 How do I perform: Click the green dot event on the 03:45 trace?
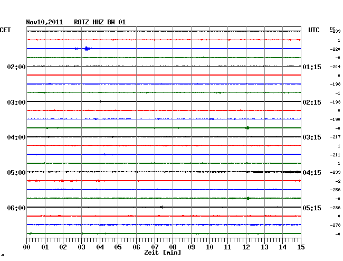[x=247, y=128]
